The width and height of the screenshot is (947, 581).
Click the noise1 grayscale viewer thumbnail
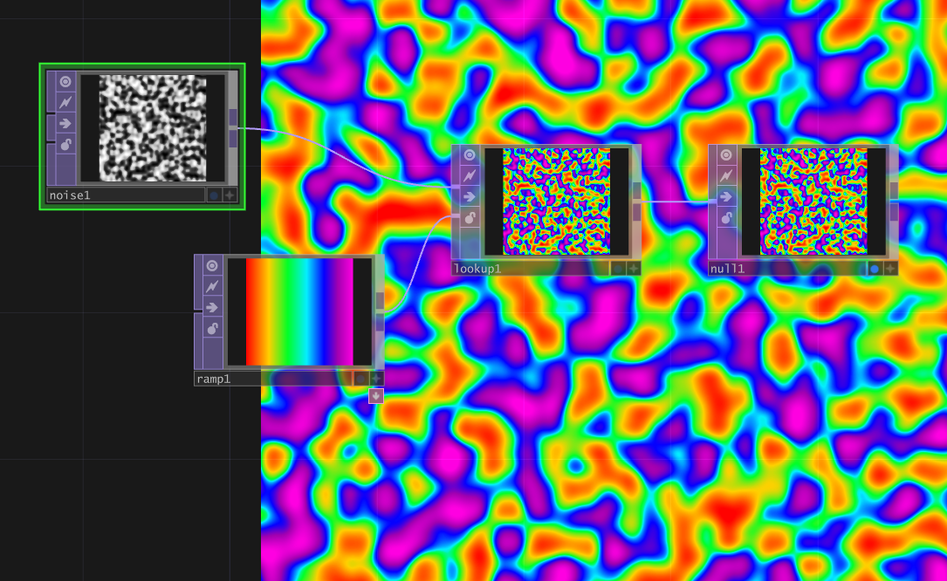point(152,128)
